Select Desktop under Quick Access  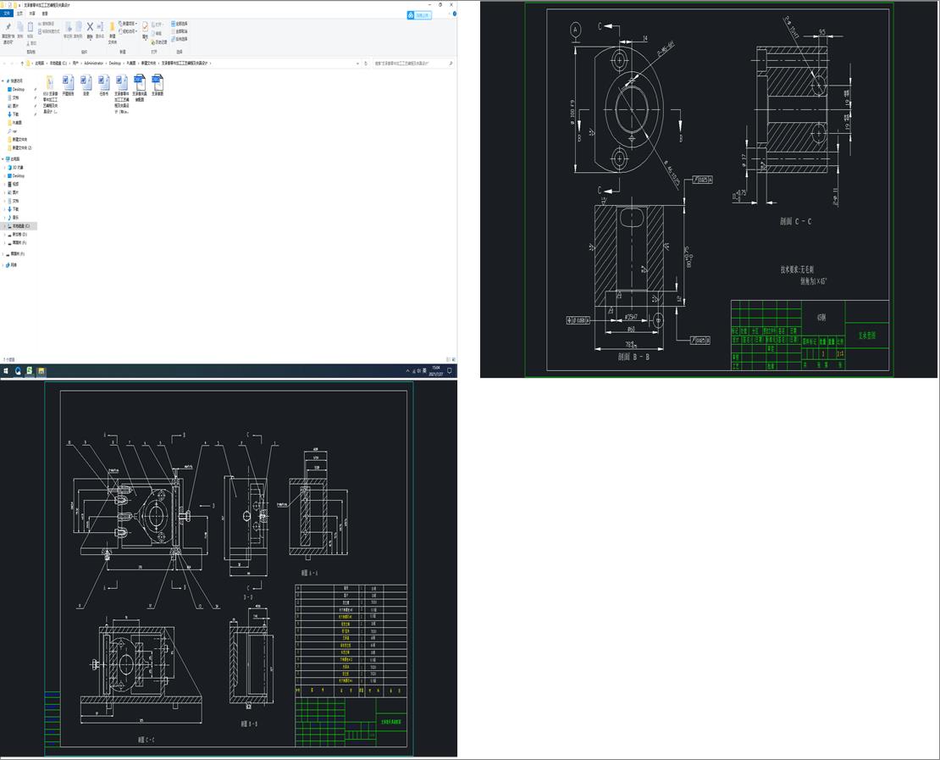[18, 89]
